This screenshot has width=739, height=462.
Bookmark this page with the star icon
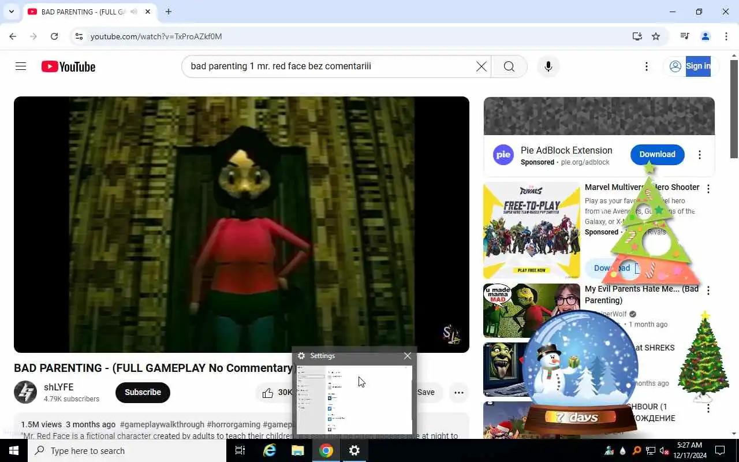(x=656, y=36)
